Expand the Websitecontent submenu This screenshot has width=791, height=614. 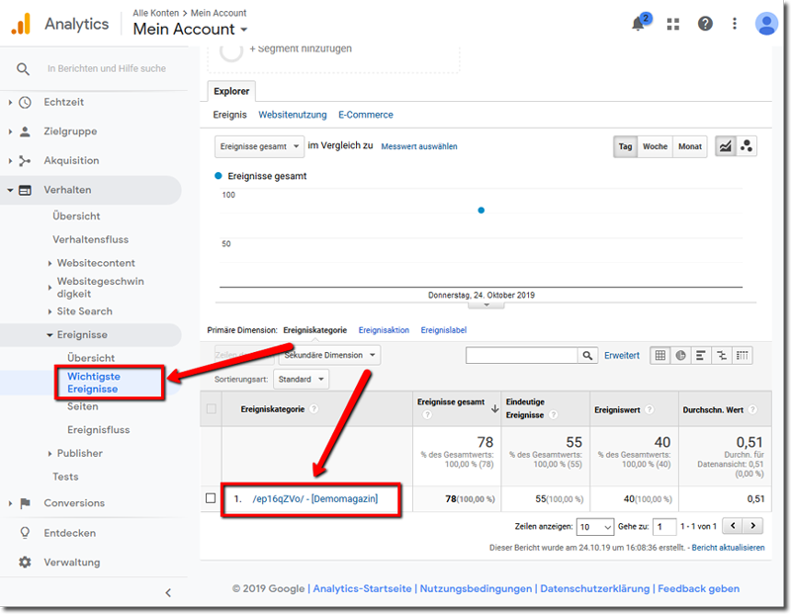coord(50,263)
